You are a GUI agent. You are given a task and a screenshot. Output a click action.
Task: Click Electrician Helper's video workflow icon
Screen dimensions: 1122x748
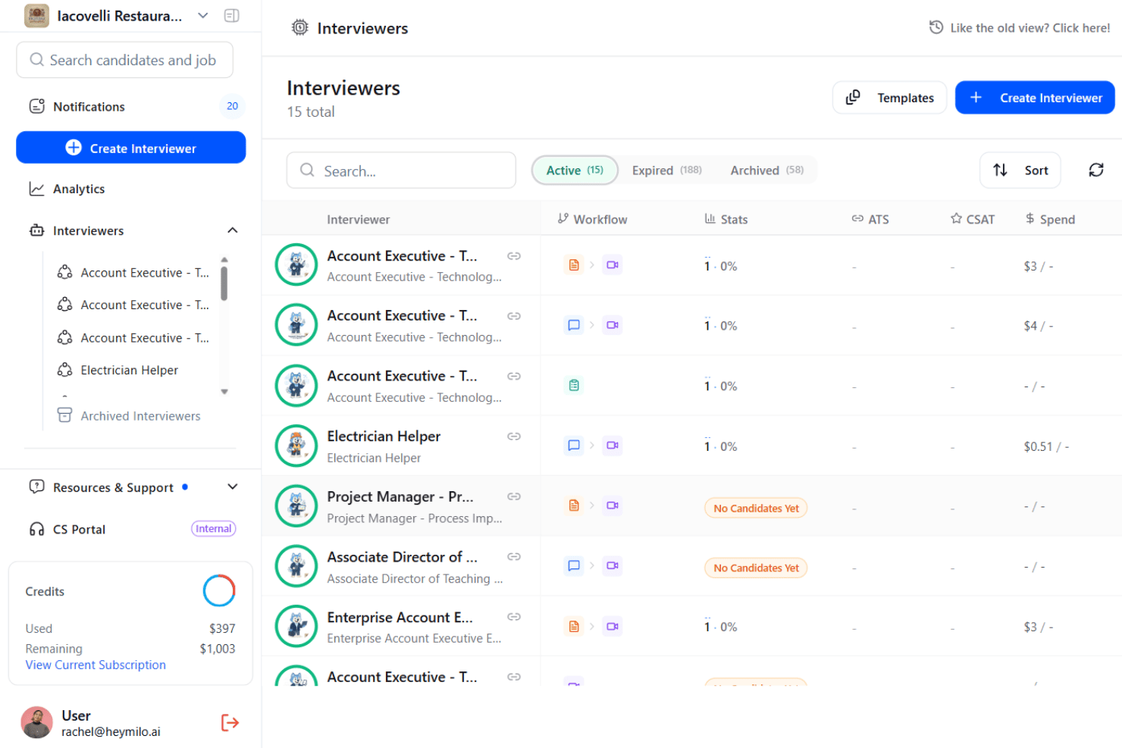613,446
